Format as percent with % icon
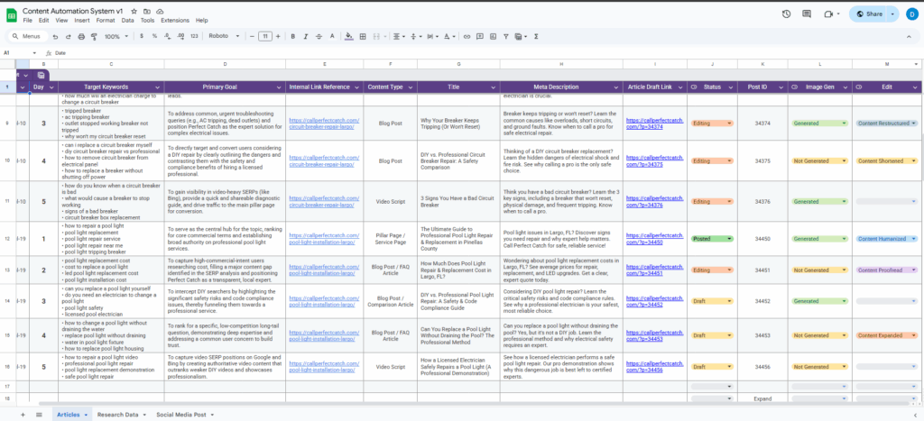Viewport: 924px width, 421px height. coord(154,36)
